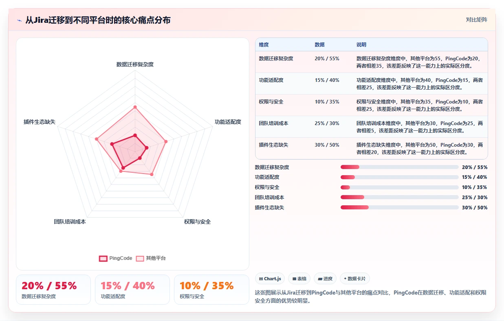Image resolution: width=504 pixels, height=321 pixels.
Task: Click the lightning icon beside the title
Action: click(x=19, y=20)
